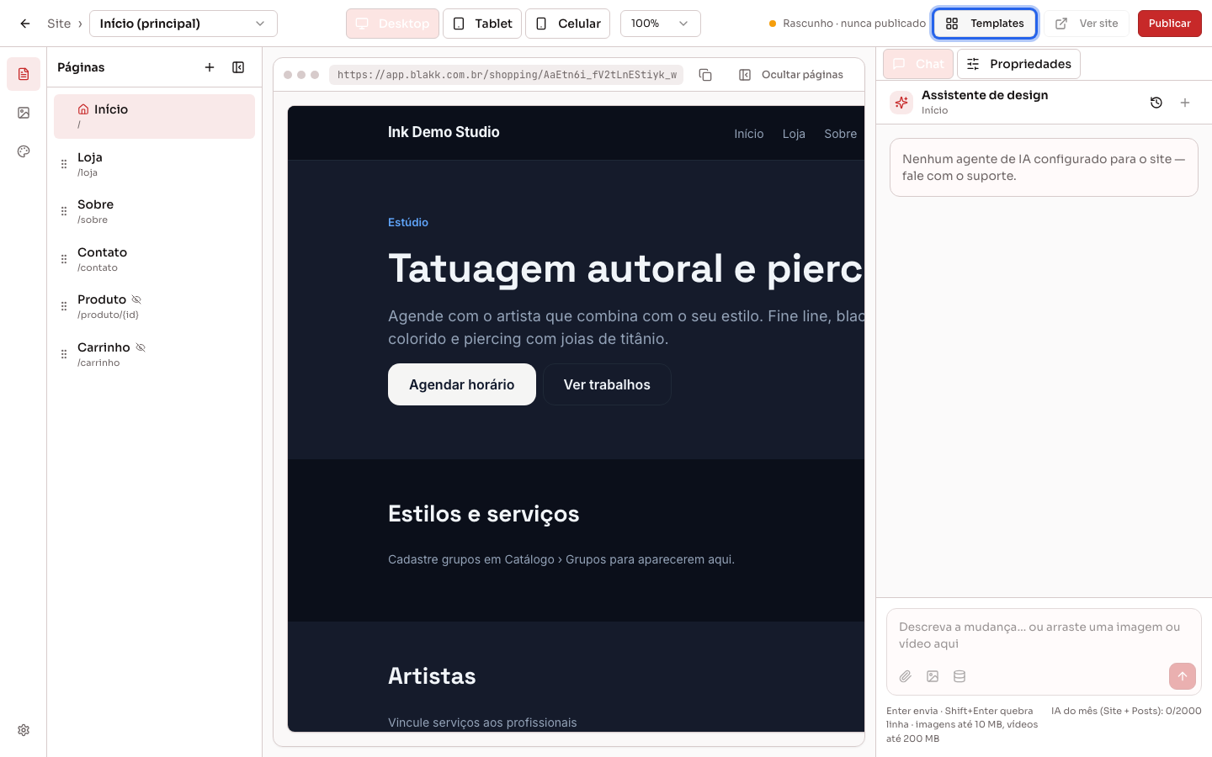The width and height of the screenshot is (1212, 757).
Task: Switch preview to Celular view
Action: point(568,24)
